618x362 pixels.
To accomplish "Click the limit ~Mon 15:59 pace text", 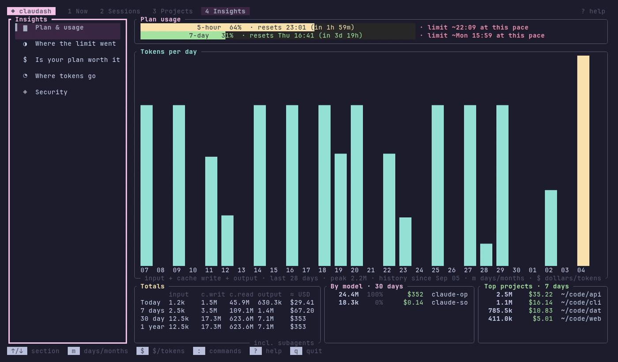I will 486,35.
